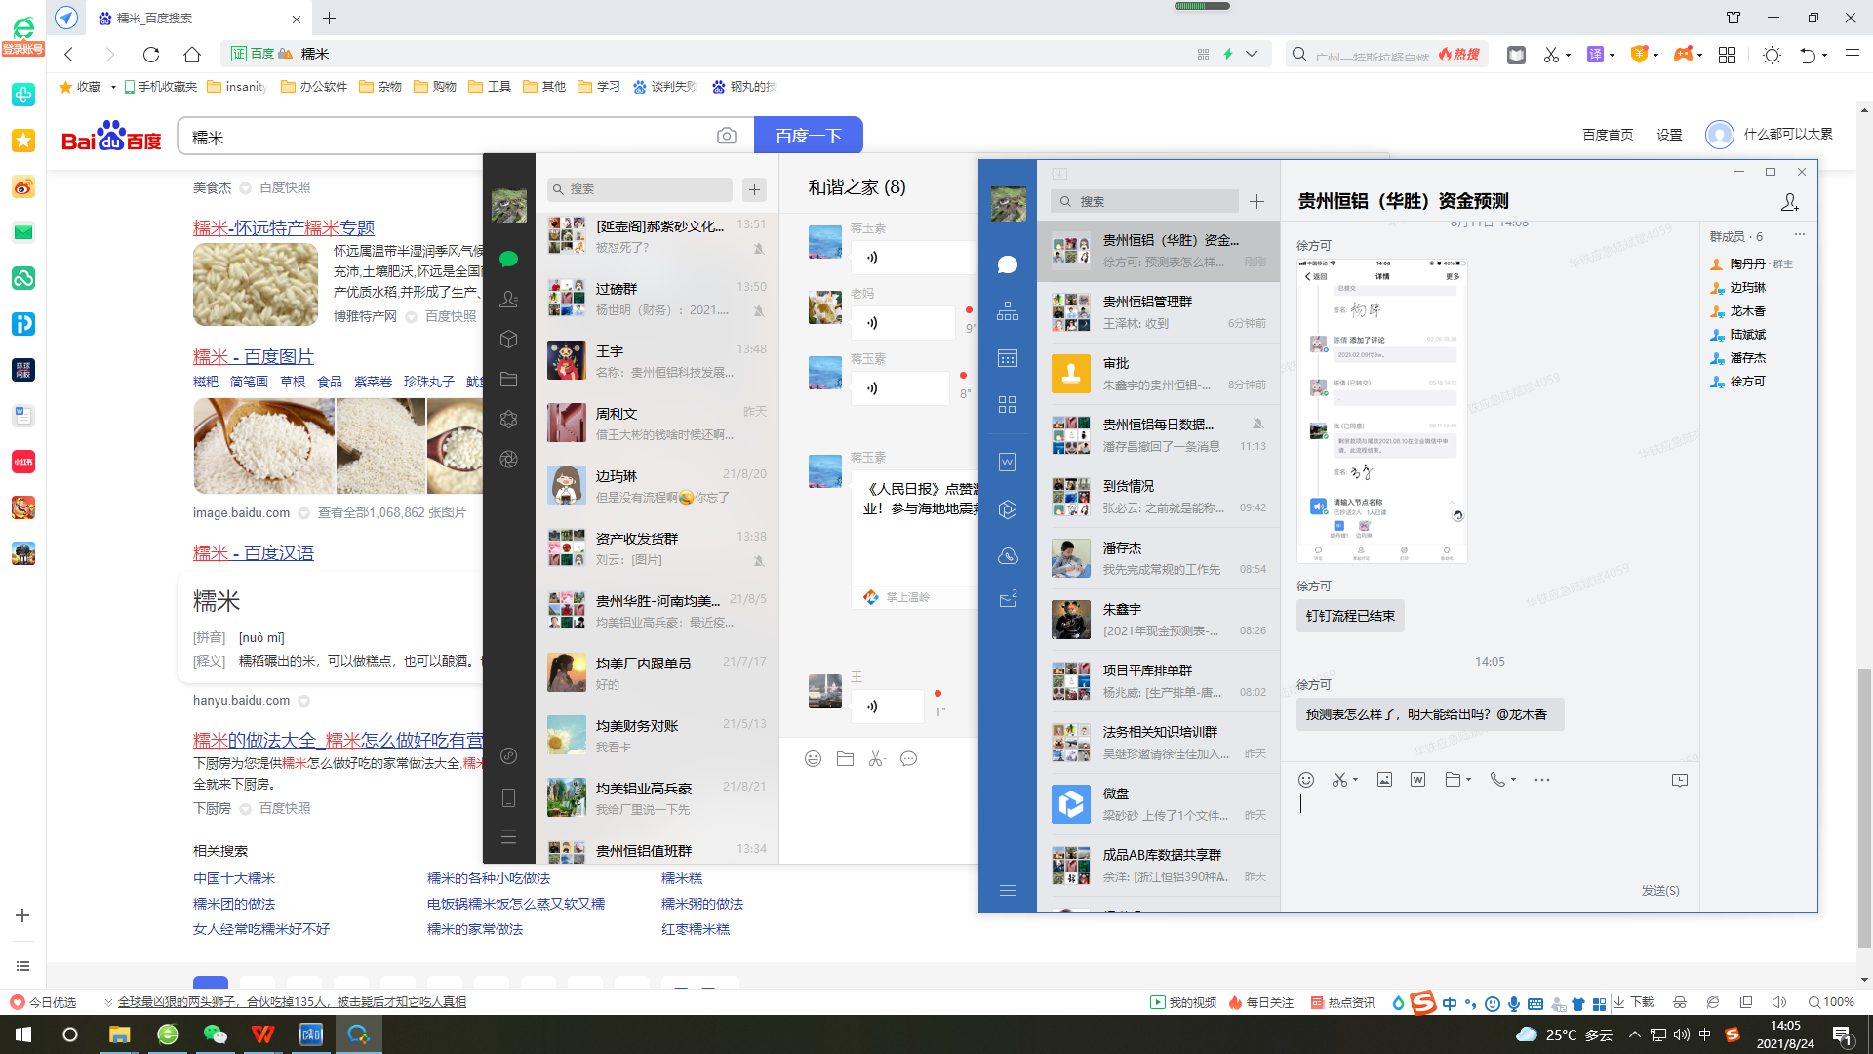The height and width of the screenshot is (1054, 1873).
Task: Open the emoji picker in WeChat chat
Action: tap(813, 759)
